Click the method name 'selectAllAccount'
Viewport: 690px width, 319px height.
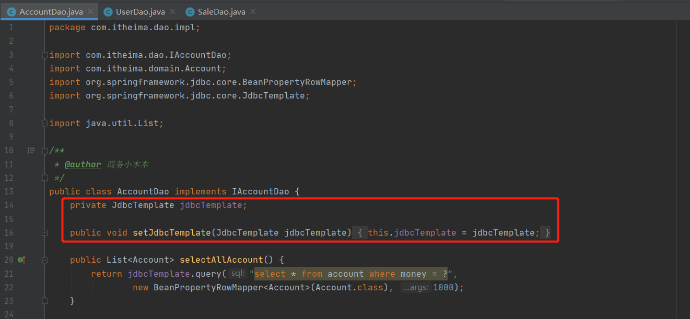pos(221,260)
